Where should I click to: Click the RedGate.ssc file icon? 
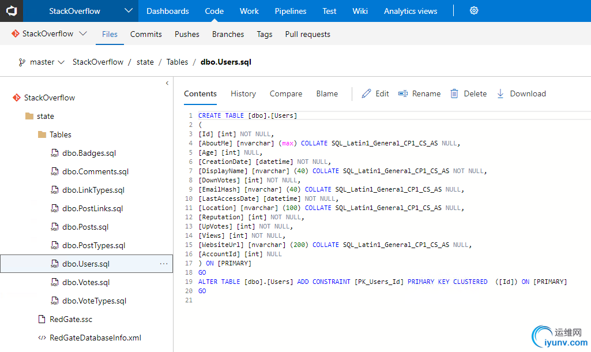(42, 319)
